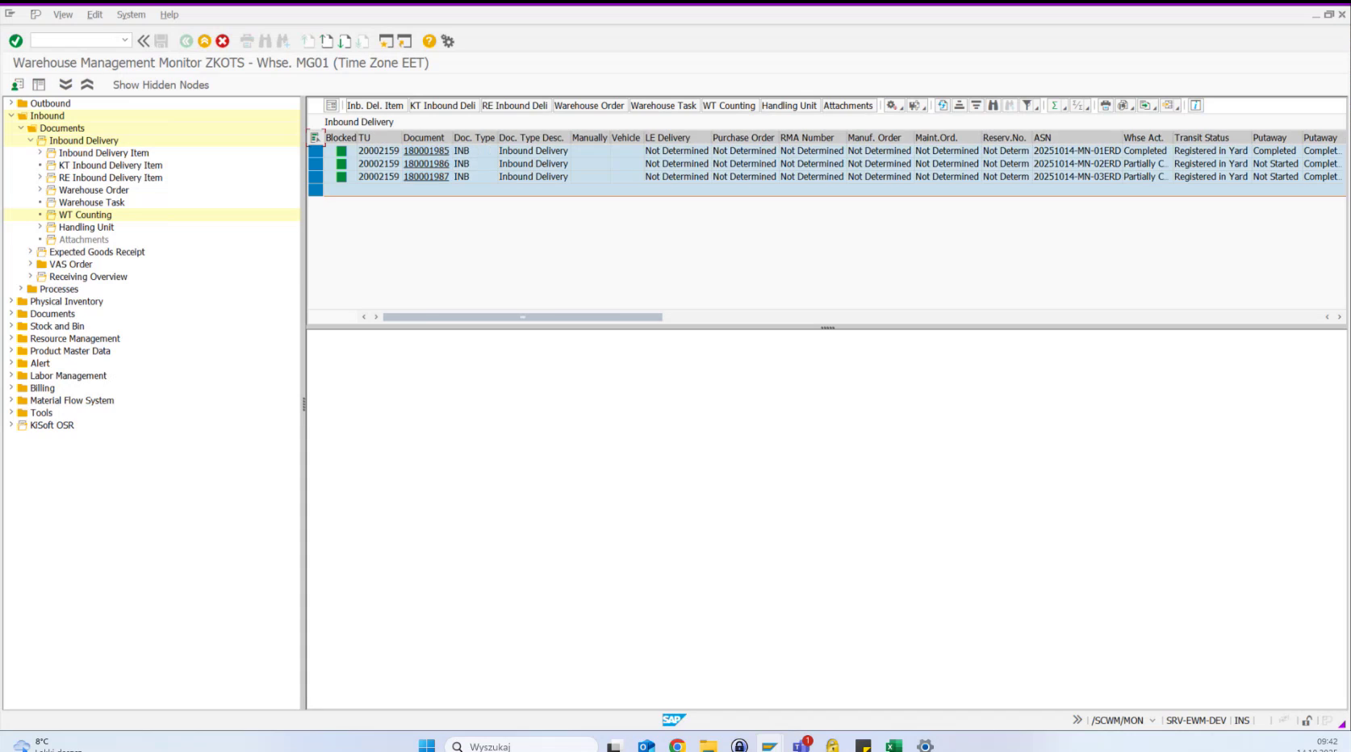Select the sum (sigma) icon

click(x=1056, y=106)
